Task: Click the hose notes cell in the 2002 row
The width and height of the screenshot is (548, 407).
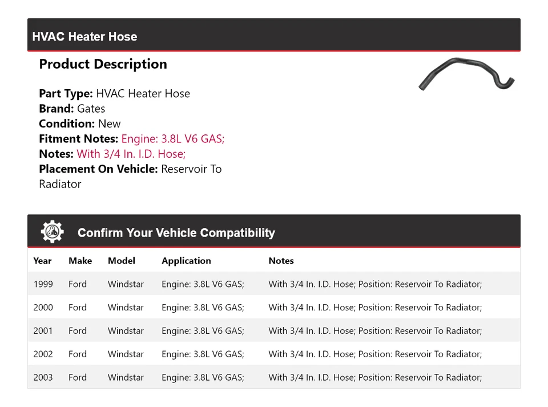Action: 375,354
